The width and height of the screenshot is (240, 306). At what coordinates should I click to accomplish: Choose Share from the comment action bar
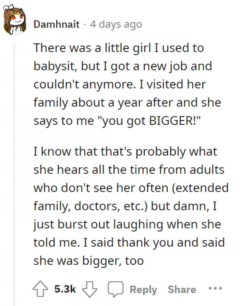coord(182,290)
